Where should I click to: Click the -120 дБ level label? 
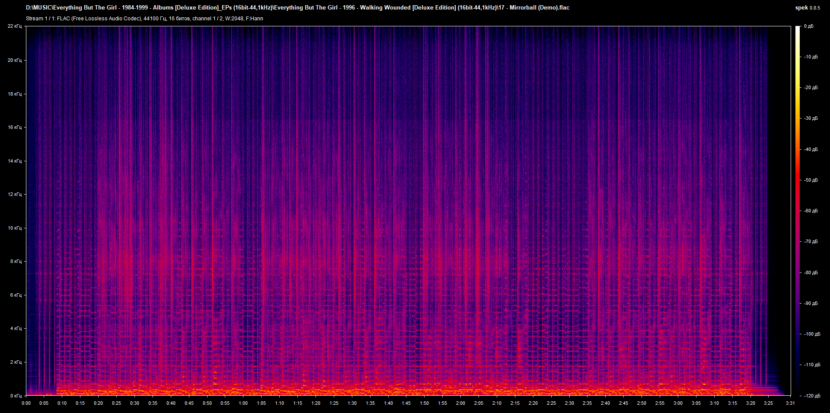(812, 396)
